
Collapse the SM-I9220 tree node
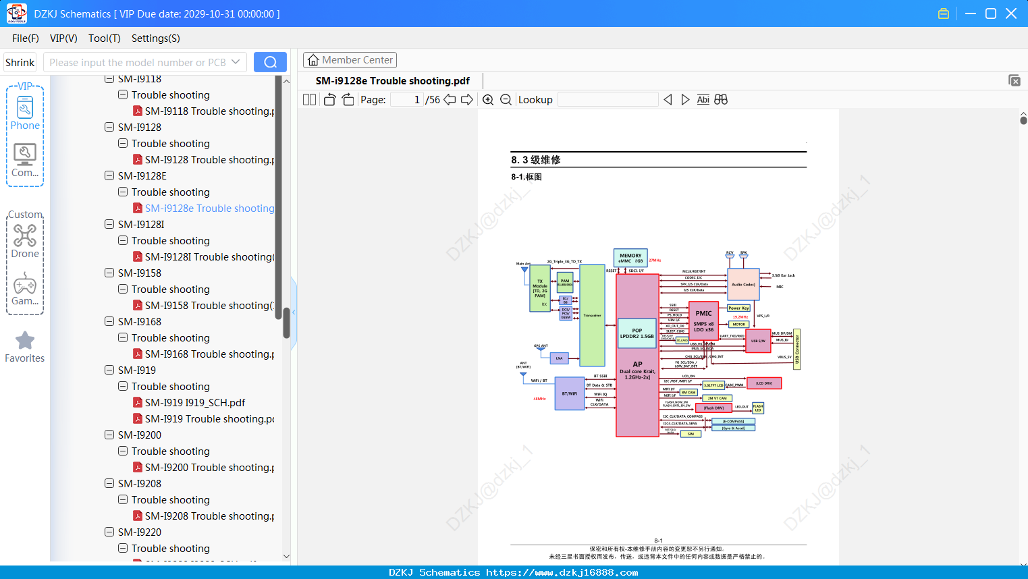[x=109, y=532]
